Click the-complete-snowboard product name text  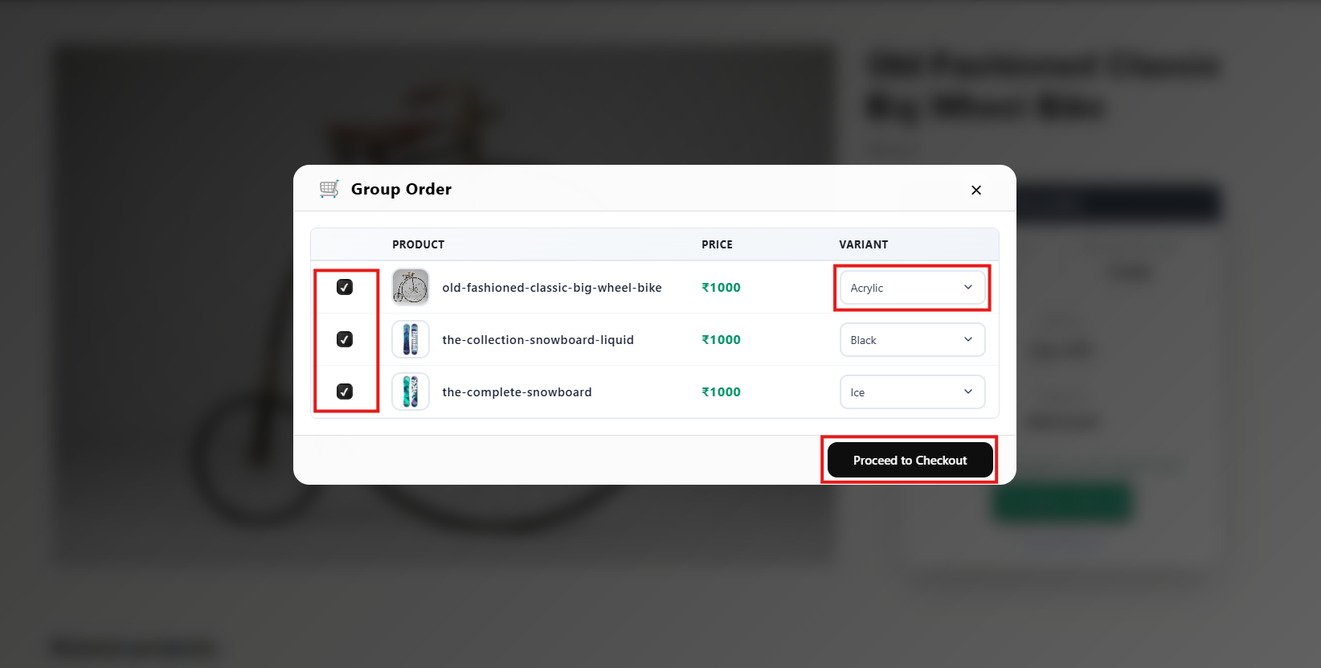(517, 392)
